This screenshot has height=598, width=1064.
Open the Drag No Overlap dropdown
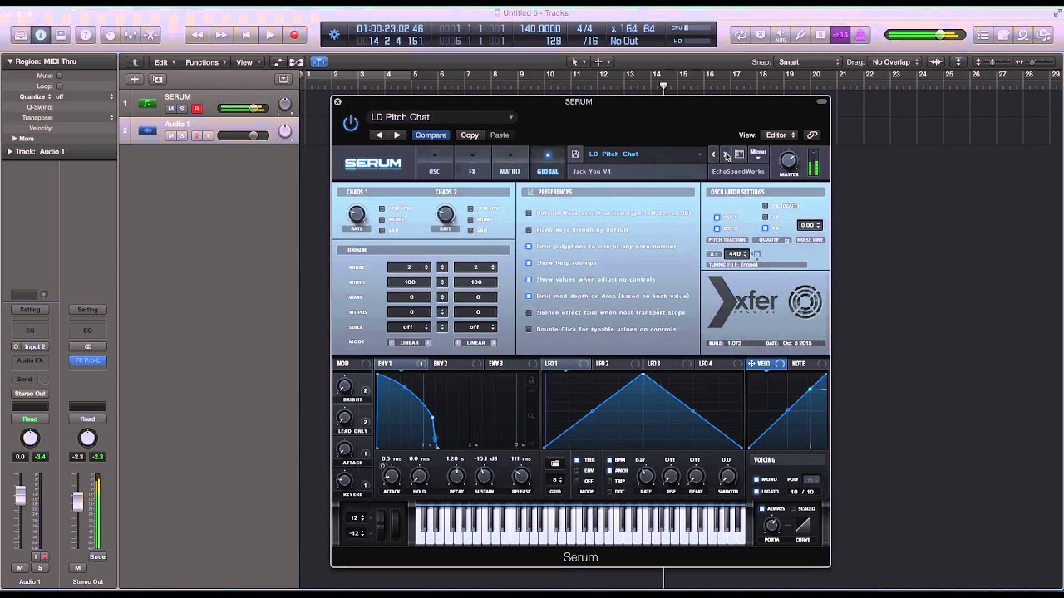pos(895,62)
